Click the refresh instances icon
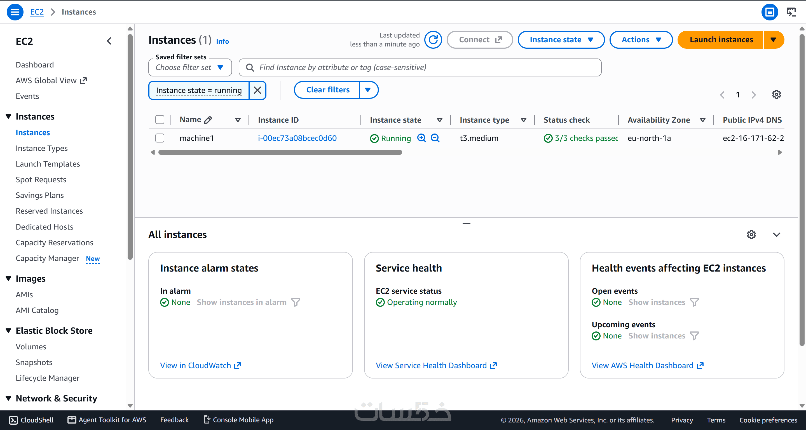 pos(433,40)
